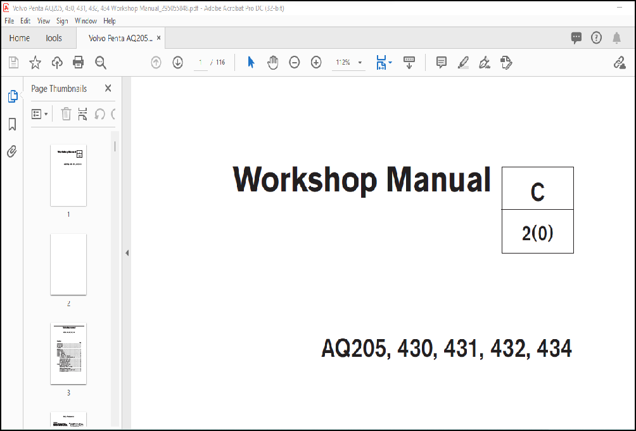
Task: Click the zoom percentage field
Action: click(x=343, y=63)
